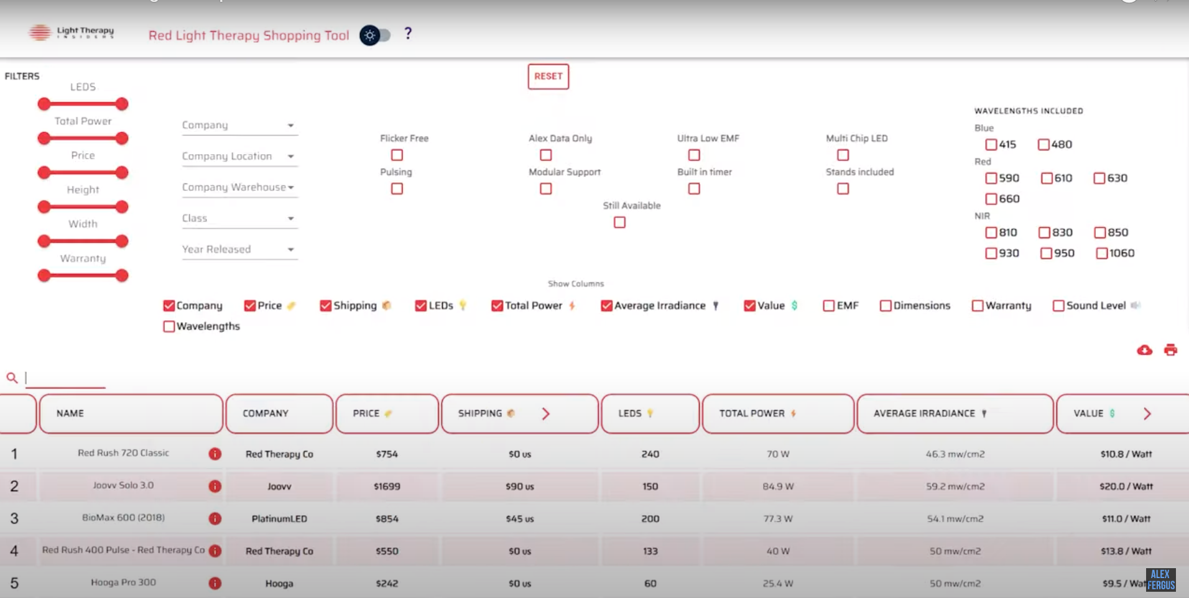Click the $90 us shipping cell
This screenshot has width=1189, height=598.
pos(520,486)
